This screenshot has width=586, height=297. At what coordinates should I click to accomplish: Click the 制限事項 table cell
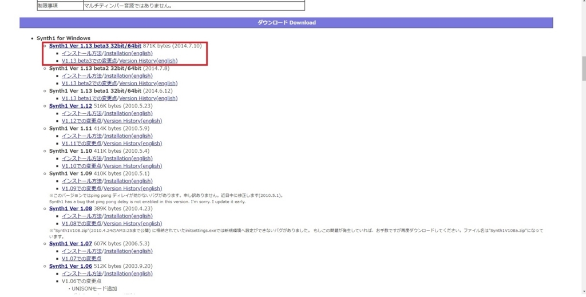[x=60, y=6]
